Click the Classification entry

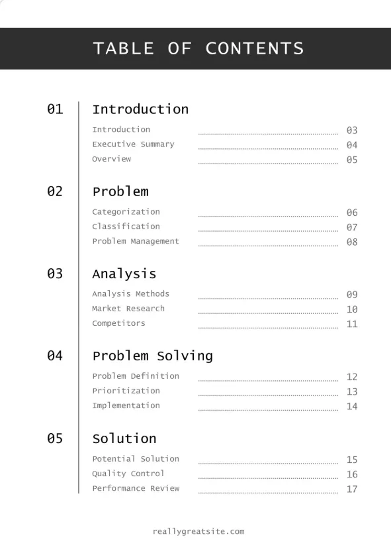coord(126,227)
